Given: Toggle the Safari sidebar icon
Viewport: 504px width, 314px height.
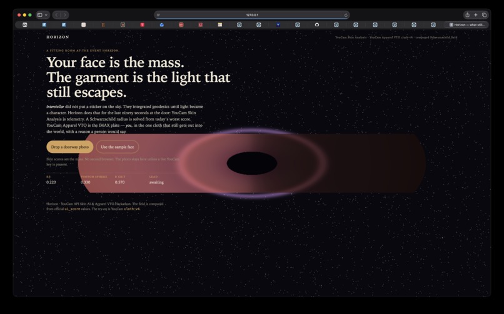Looking at the screenshot, I should point(40,15).
